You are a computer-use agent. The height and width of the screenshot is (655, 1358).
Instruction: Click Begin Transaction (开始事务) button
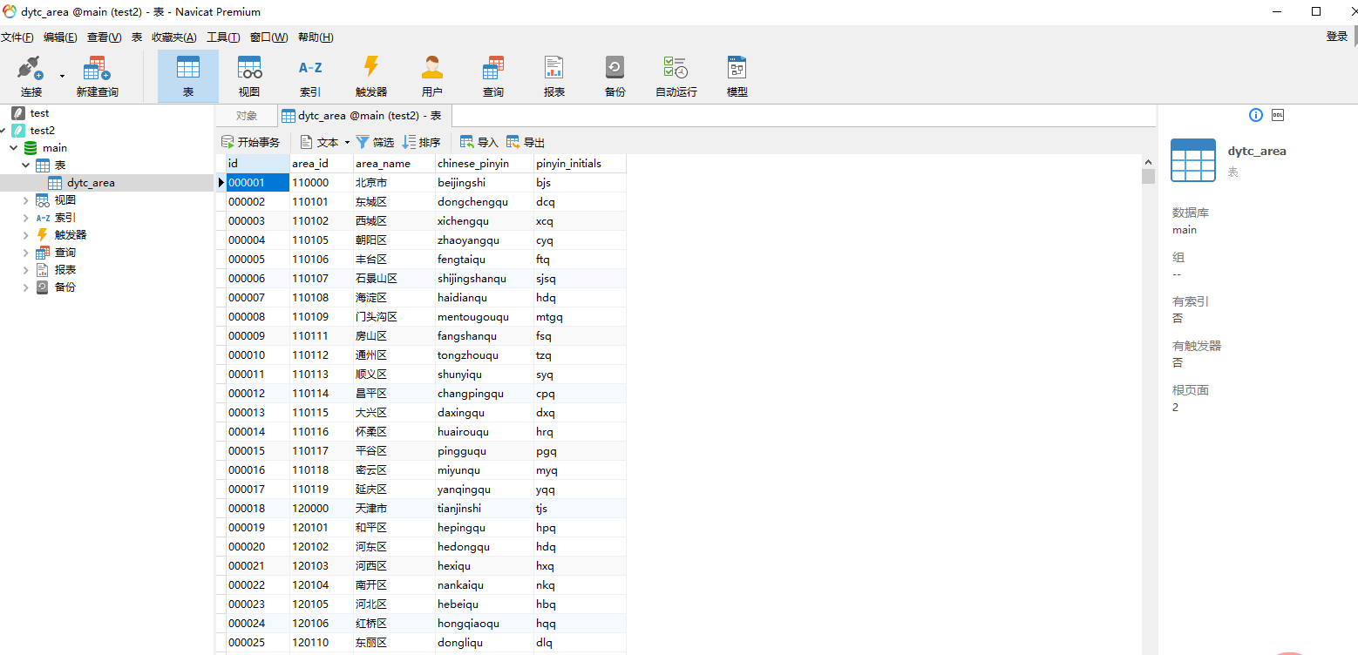[x=250, y=142]
